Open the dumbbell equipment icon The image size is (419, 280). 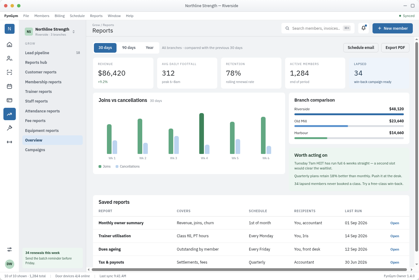click(9, 142)
